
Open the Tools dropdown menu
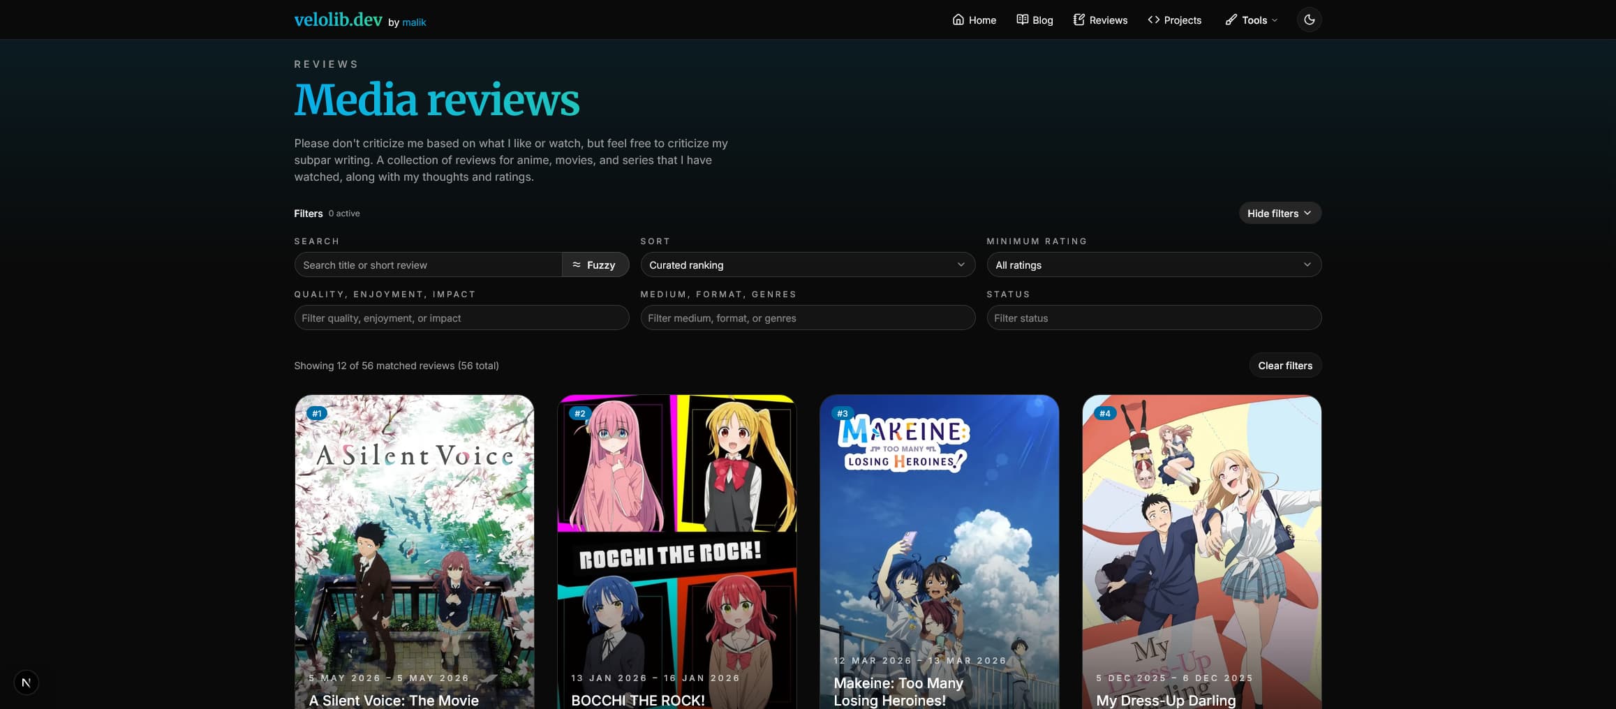click(x=1252, y=20)
